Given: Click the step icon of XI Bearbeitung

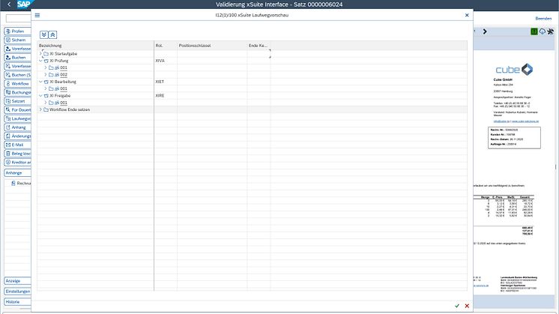Looking at the screenshot, I should [x=46, y=82].
